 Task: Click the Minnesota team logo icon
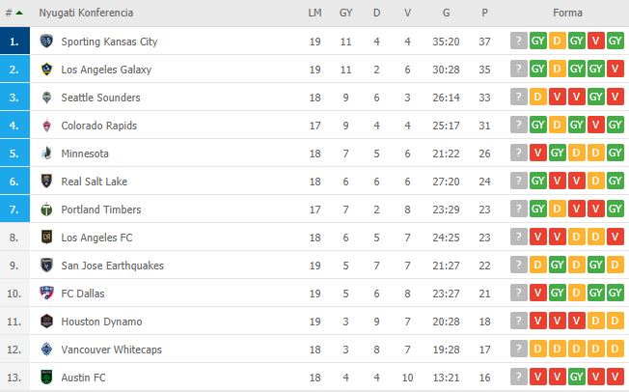pyautogui.click(x=46, y=154)
